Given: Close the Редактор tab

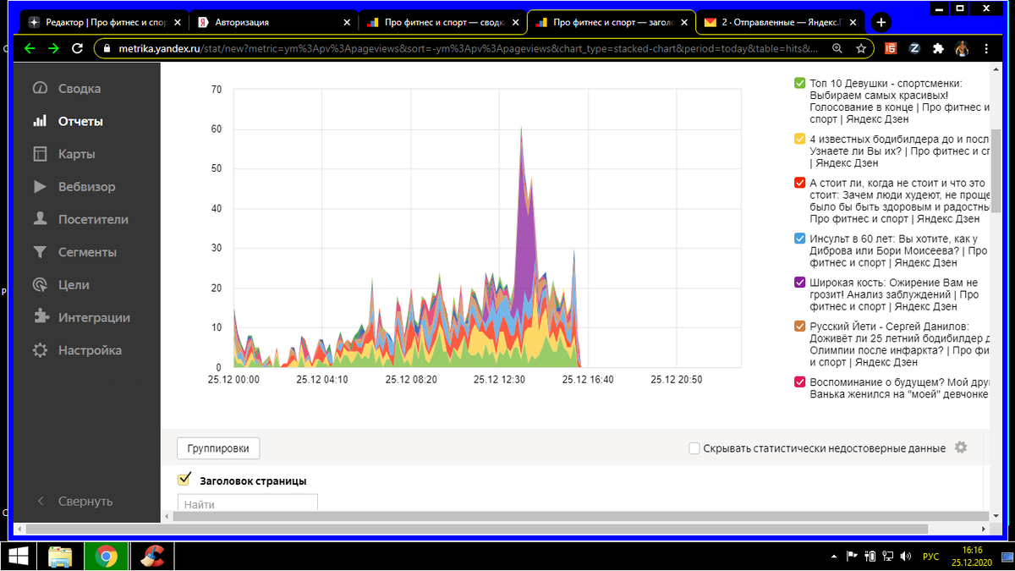Looking at the screenshot, I should (x=178, y=23).
